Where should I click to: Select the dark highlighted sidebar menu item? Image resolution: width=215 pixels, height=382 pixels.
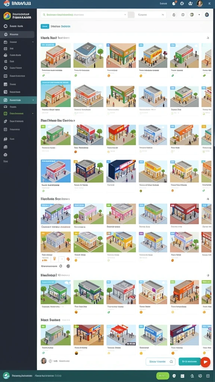pyautogui.click(x=17, y=35)
